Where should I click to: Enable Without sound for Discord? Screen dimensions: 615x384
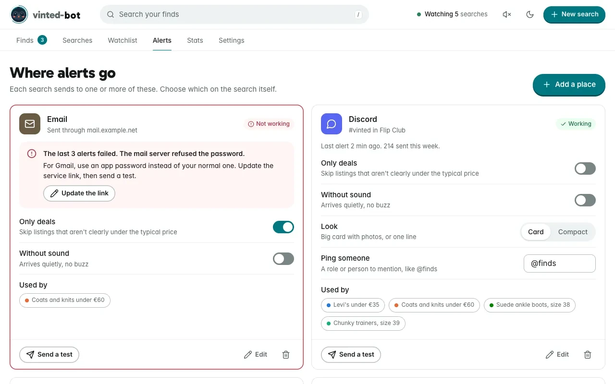pyautogui.click(x=585, y=200)
